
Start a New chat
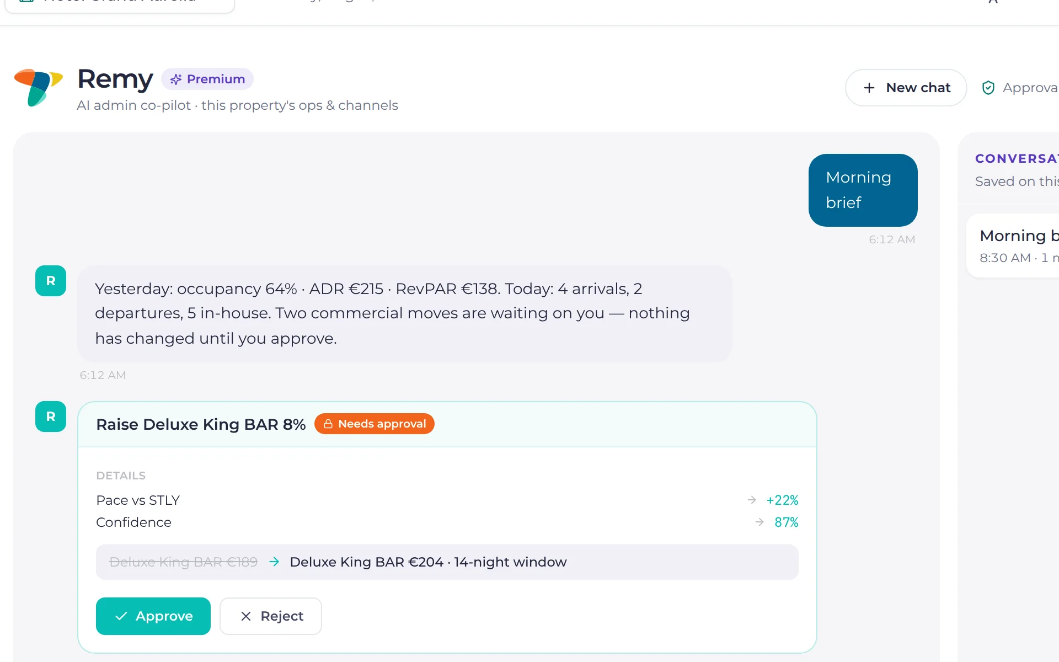[x=906, y=88]
